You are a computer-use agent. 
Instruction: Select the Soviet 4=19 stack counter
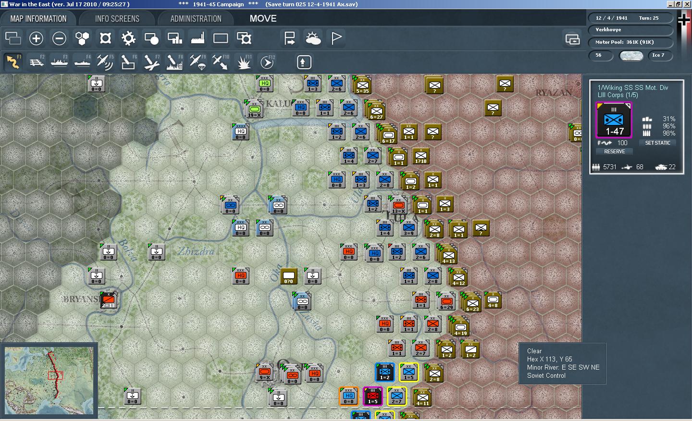[x=459, y=327]
